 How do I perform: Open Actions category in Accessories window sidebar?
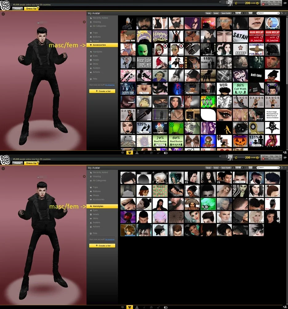[x=96, y=72]
